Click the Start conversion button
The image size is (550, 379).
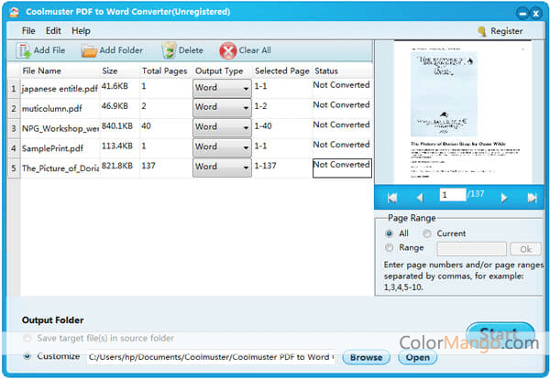click(500, 336)
